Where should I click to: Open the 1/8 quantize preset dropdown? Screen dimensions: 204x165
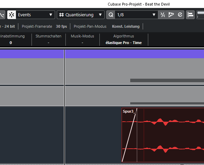(x=136, y=15)
